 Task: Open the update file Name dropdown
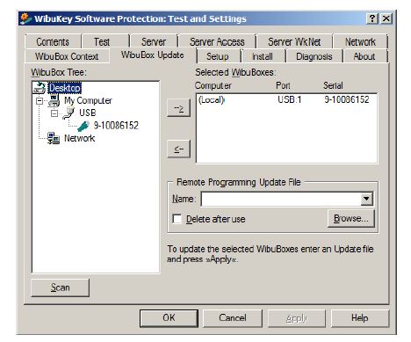tap(366, 199)
